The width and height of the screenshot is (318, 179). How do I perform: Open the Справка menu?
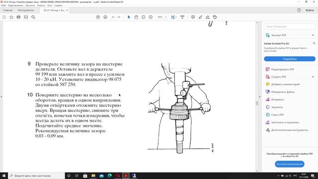[58, 5]
